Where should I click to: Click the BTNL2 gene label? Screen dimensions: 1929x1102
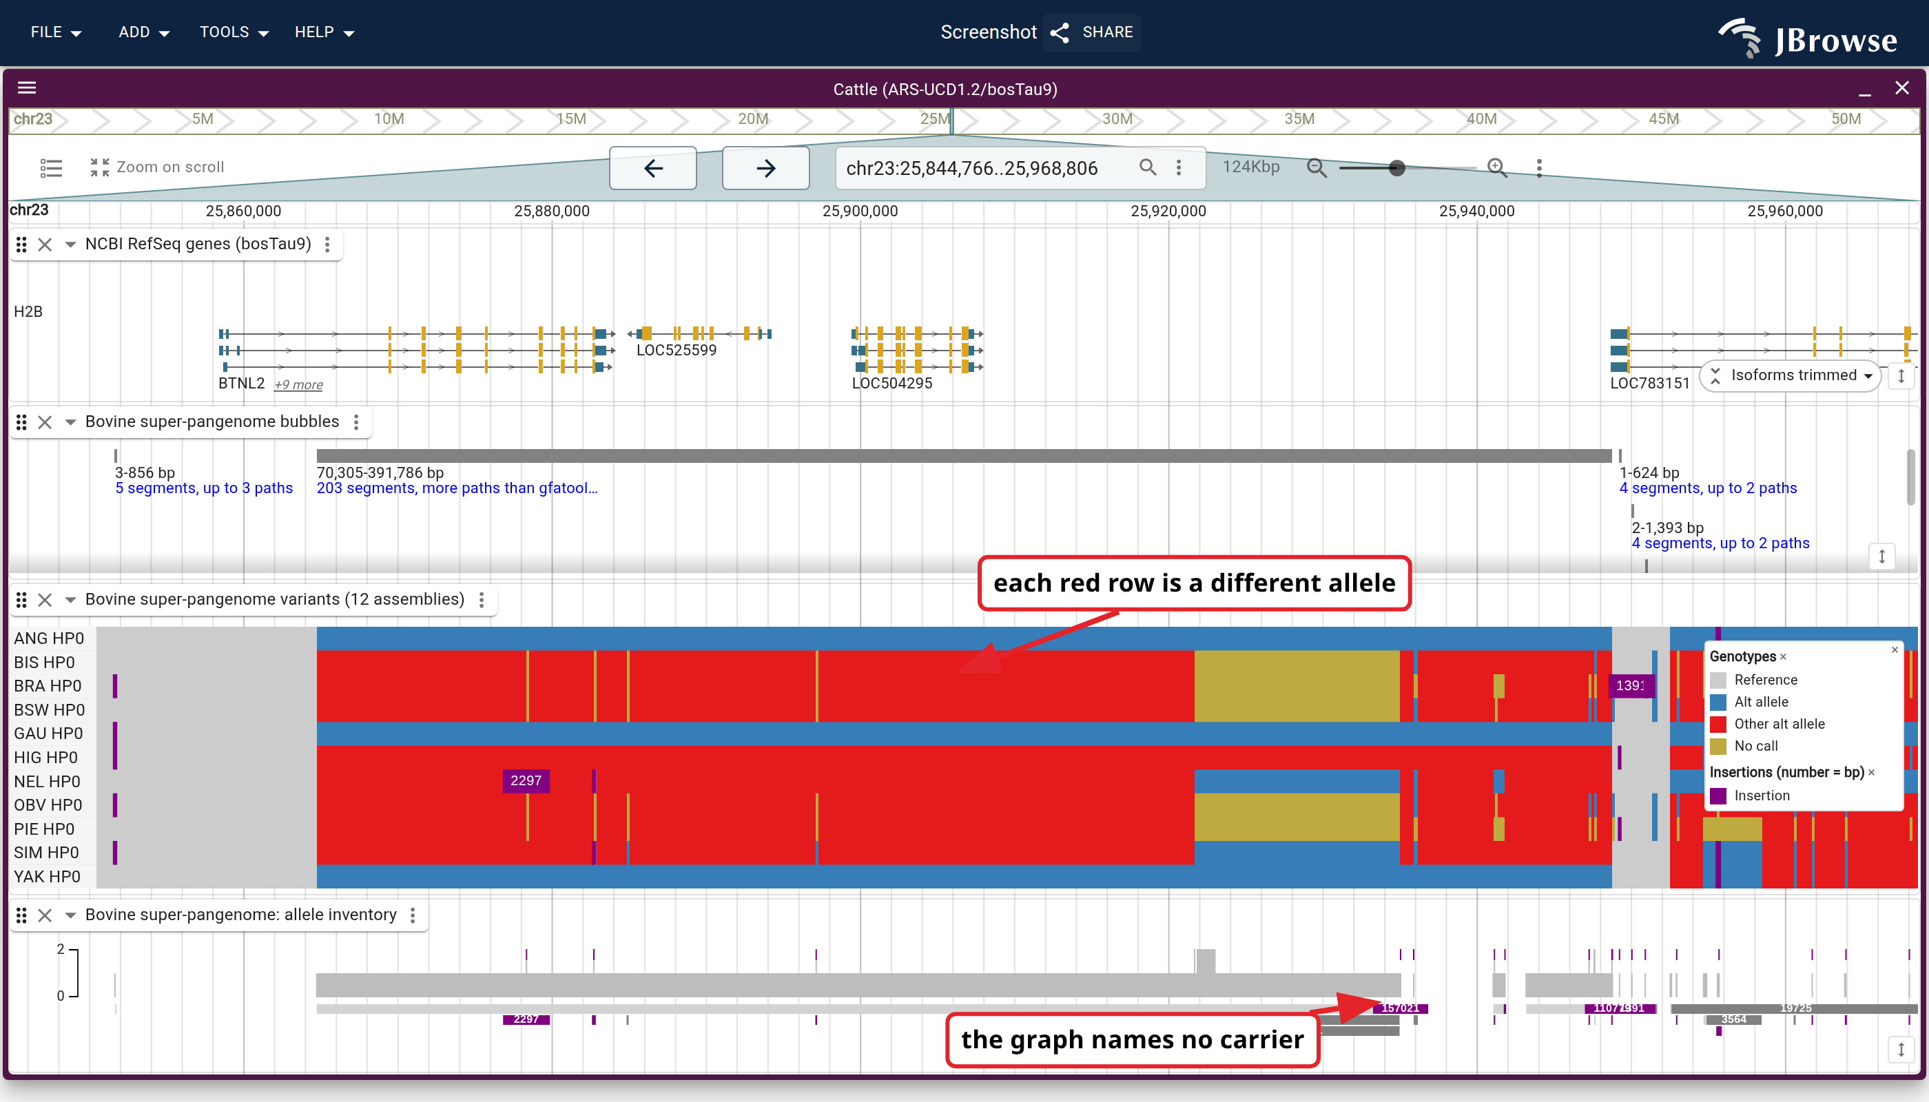point(242,384)
